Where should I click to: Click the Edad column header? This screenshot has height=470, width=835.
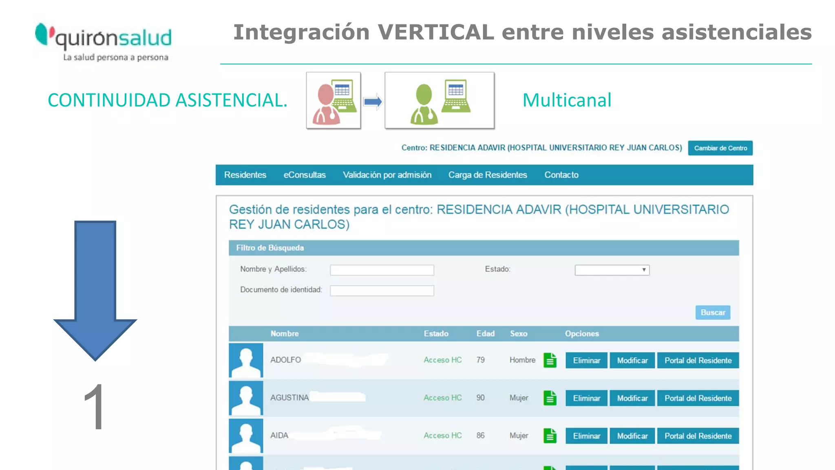pos(485,334)
